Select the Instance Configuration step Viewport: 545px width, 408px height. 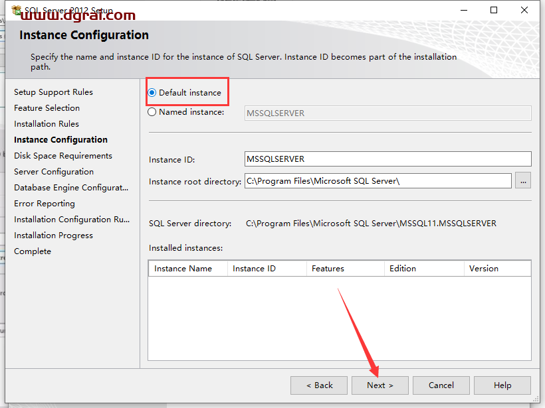61,140
